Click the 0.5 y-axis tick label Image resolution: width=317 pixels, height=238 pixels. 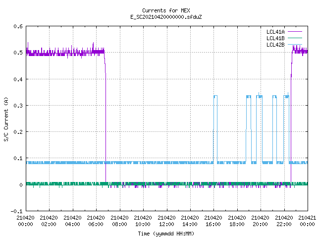click(18, 53)
